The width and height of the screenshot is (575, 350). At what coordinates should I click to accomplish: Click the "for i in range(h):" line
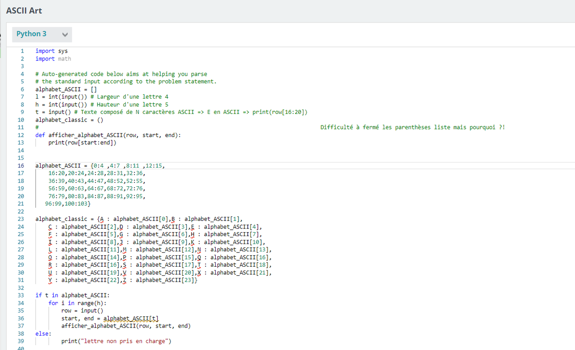(x=78, y=303)
